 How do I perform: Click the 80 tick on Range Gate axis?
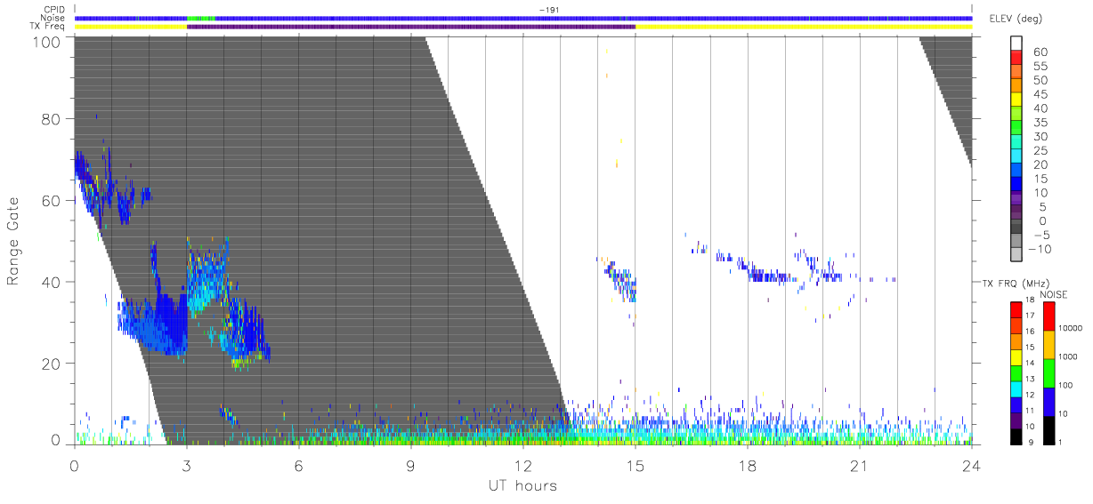click(x=52, y=118)
